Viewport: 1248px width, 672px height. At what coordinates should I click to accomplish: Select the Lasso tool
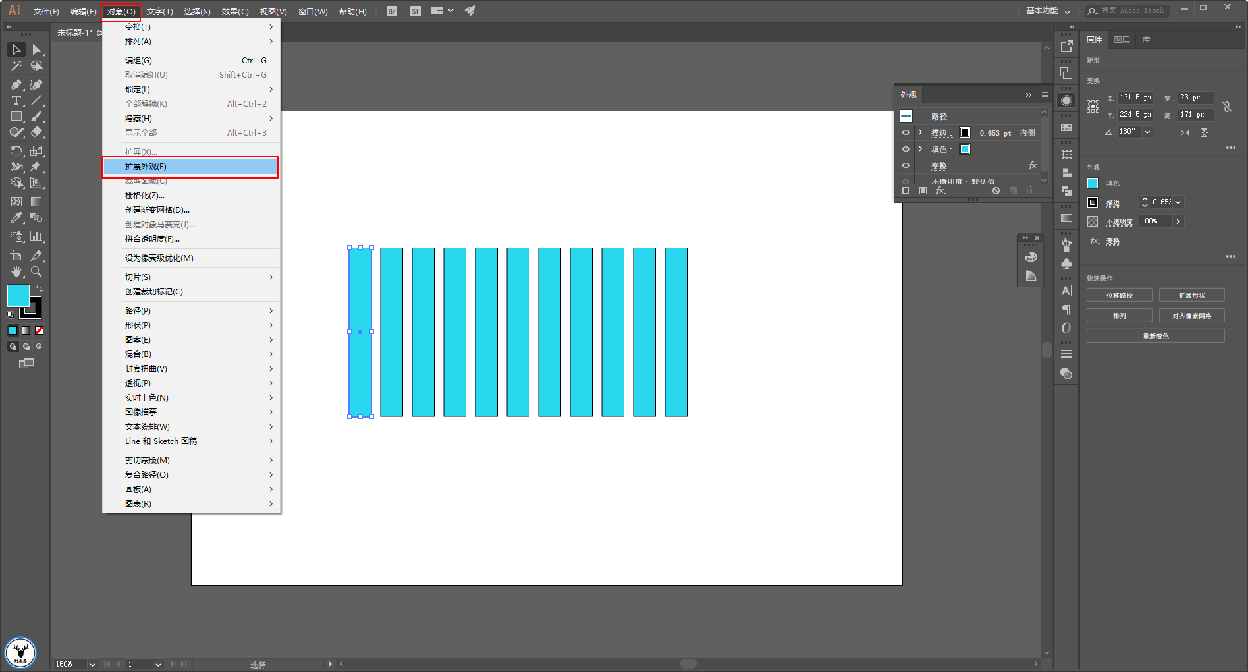tap(37, 66)
